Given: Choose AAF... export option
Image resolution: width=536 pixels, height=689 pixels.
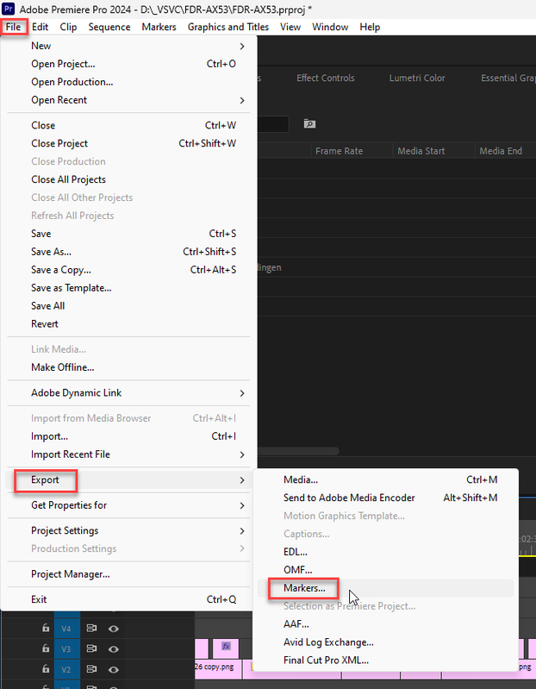Looking at the screenshot, I should click(x=385, y=624).
